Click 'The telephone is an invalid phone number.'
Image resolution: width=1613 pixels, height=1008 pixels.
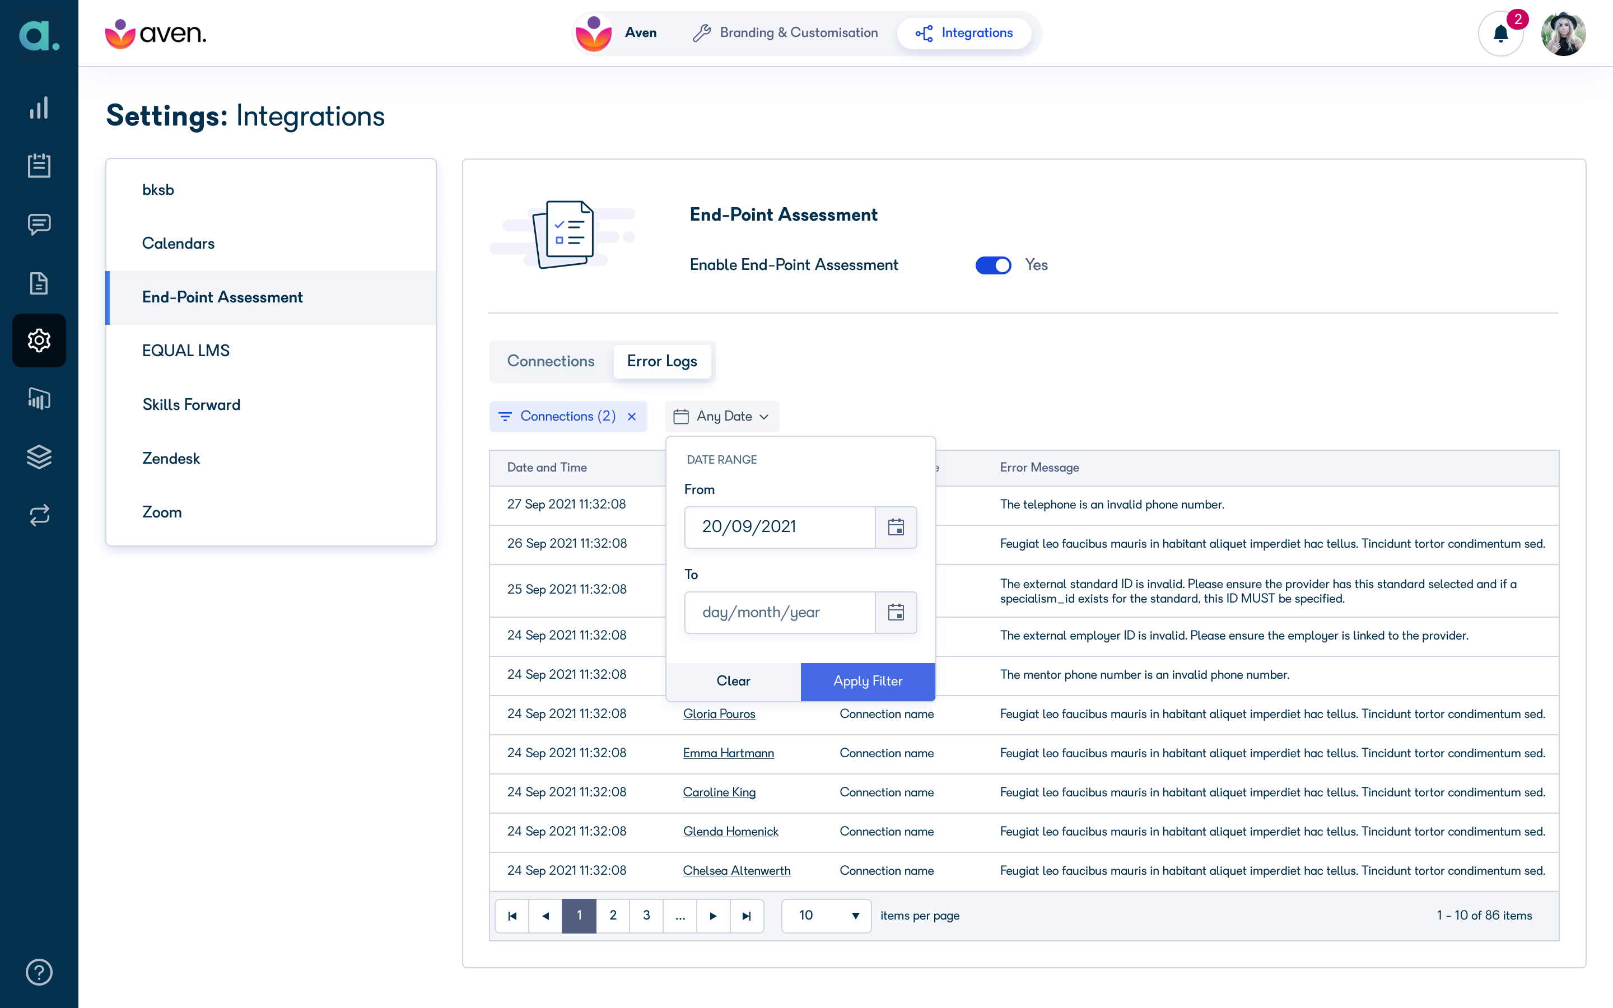coord(1112,504)
